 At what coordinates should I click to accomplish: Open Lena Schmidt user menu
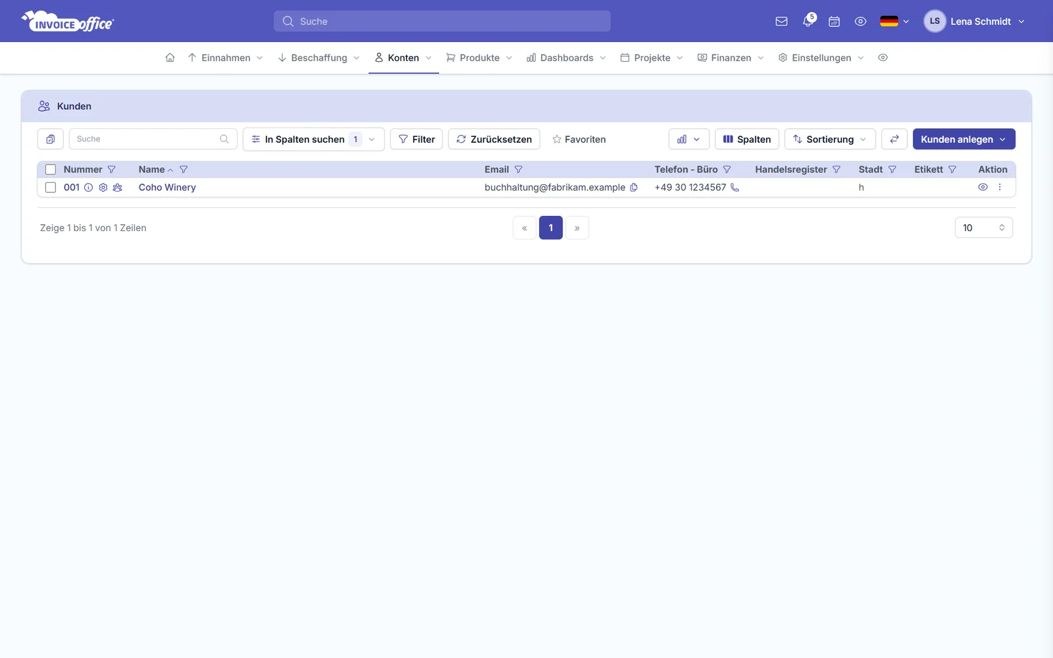[x=974, y=21]
